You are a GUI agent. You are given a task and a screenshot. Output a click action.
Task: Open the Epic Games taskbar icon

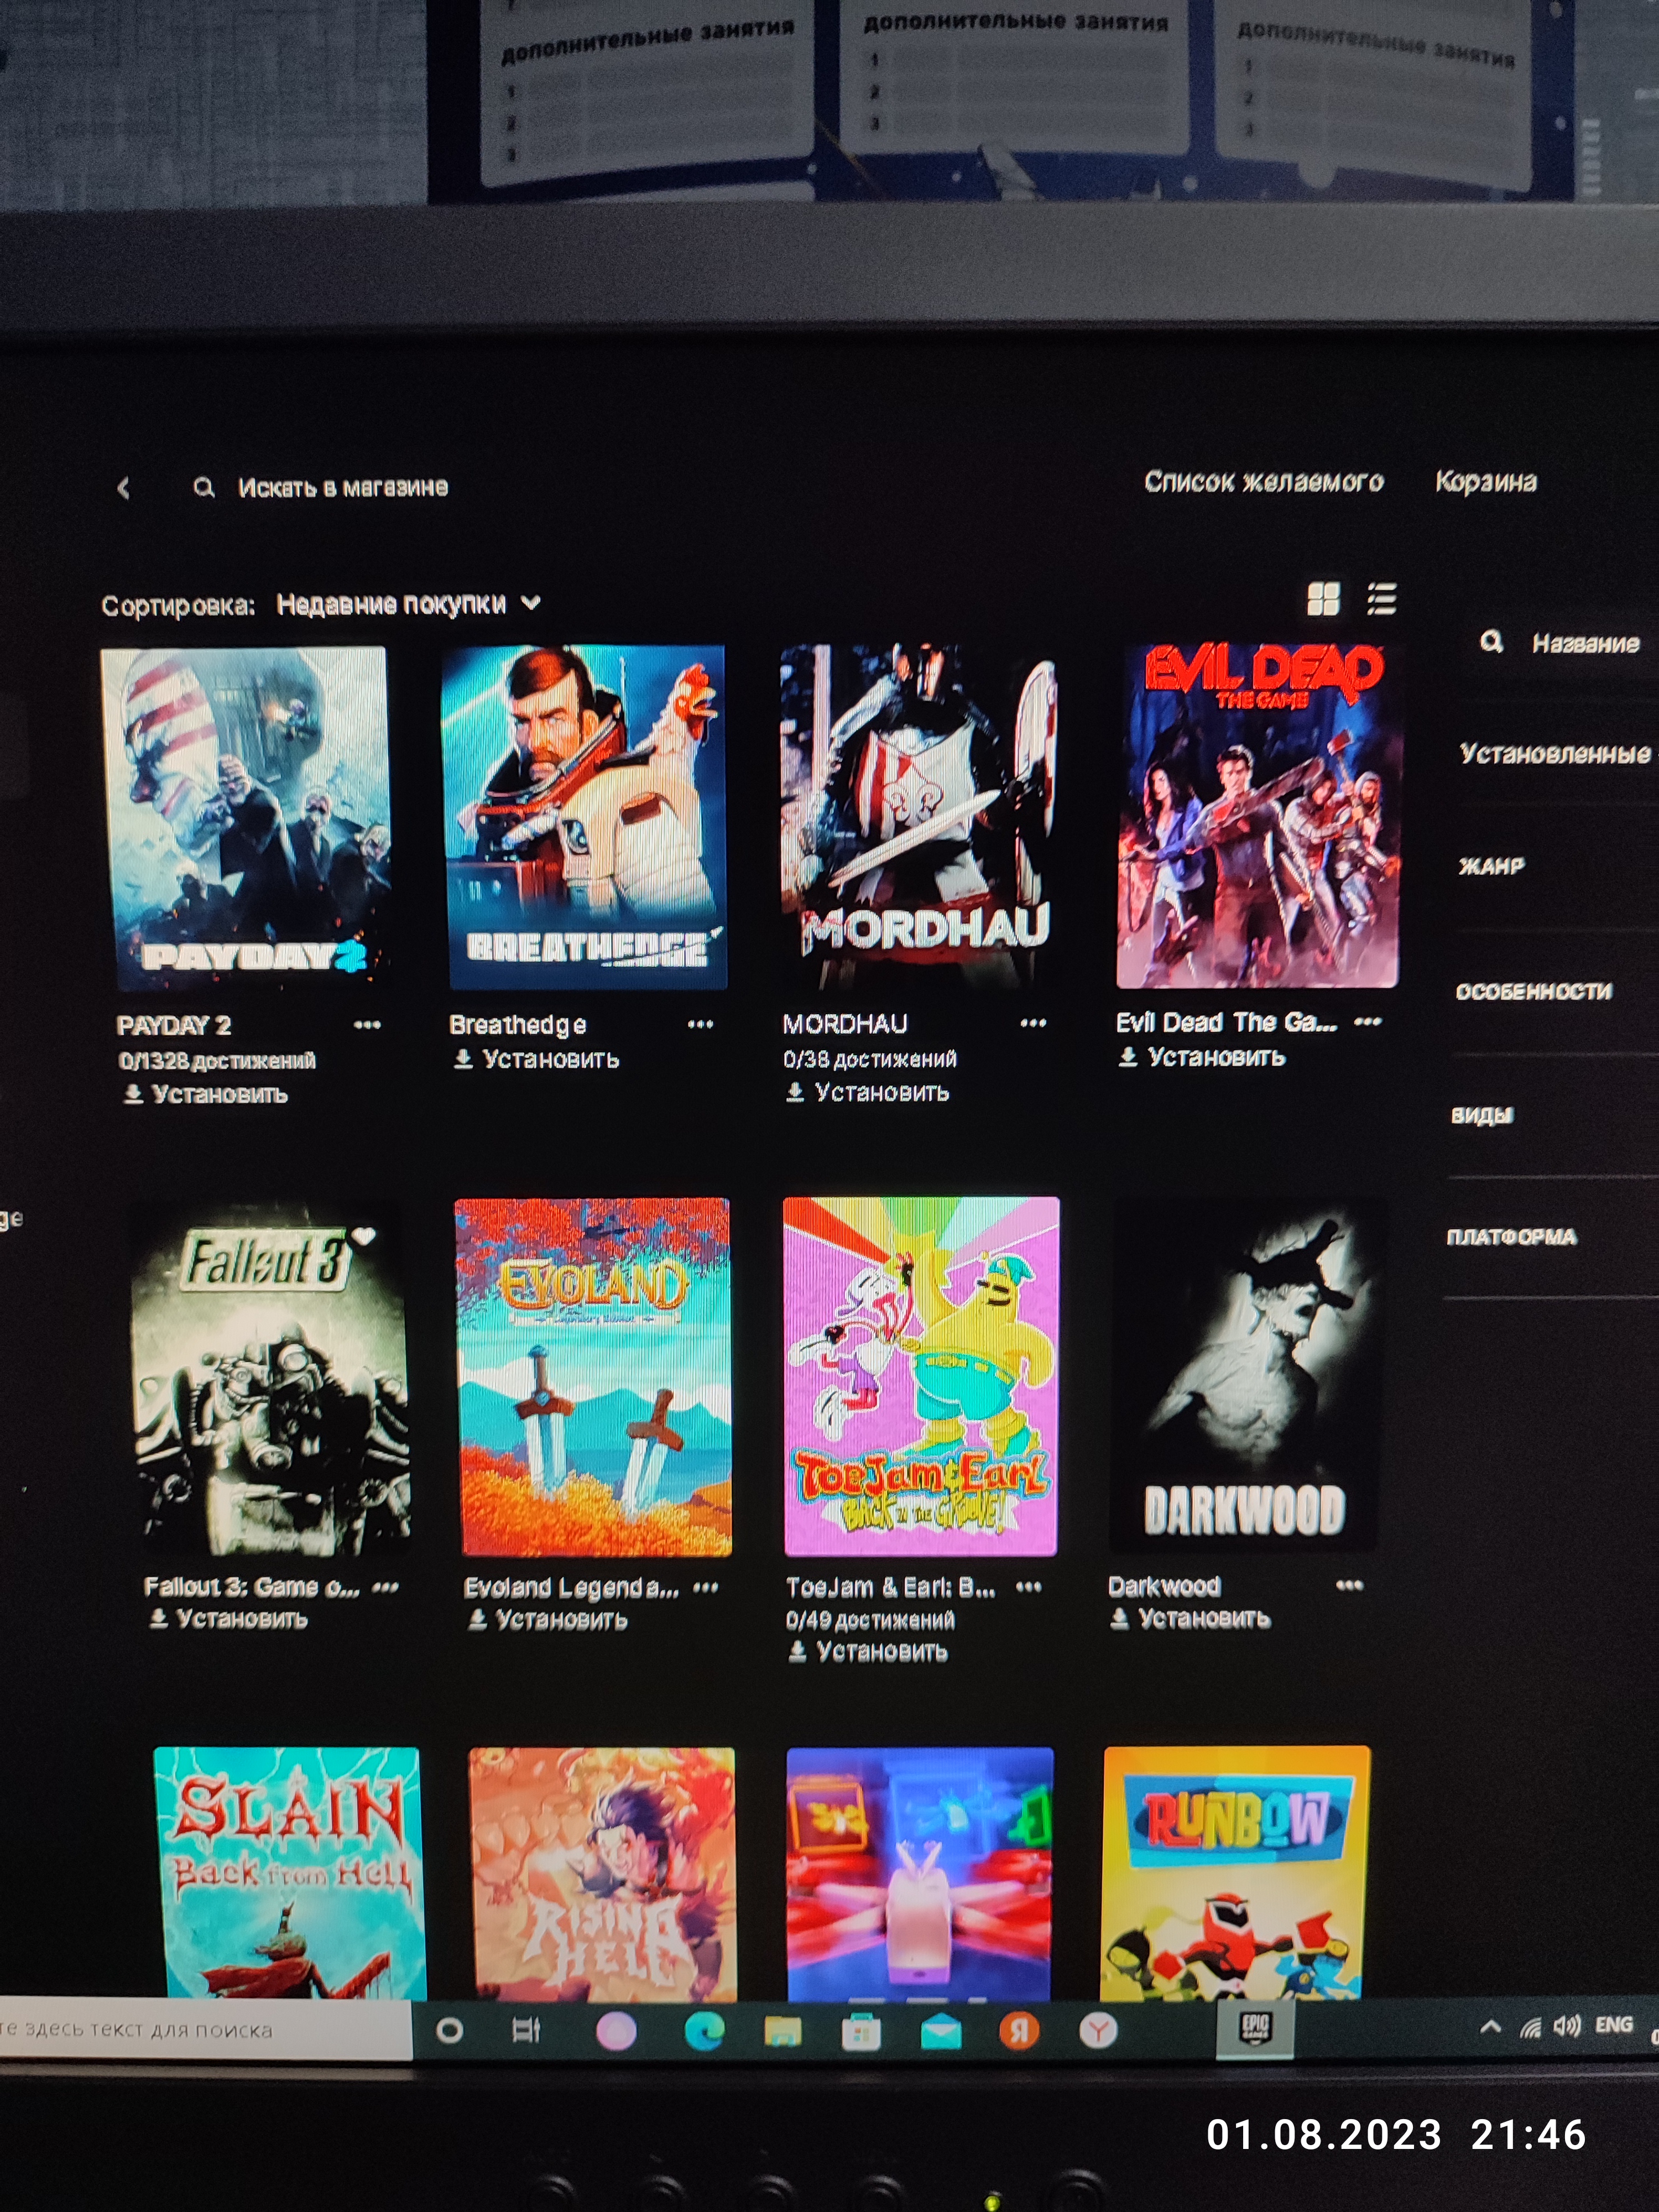coord(1254,2029)
